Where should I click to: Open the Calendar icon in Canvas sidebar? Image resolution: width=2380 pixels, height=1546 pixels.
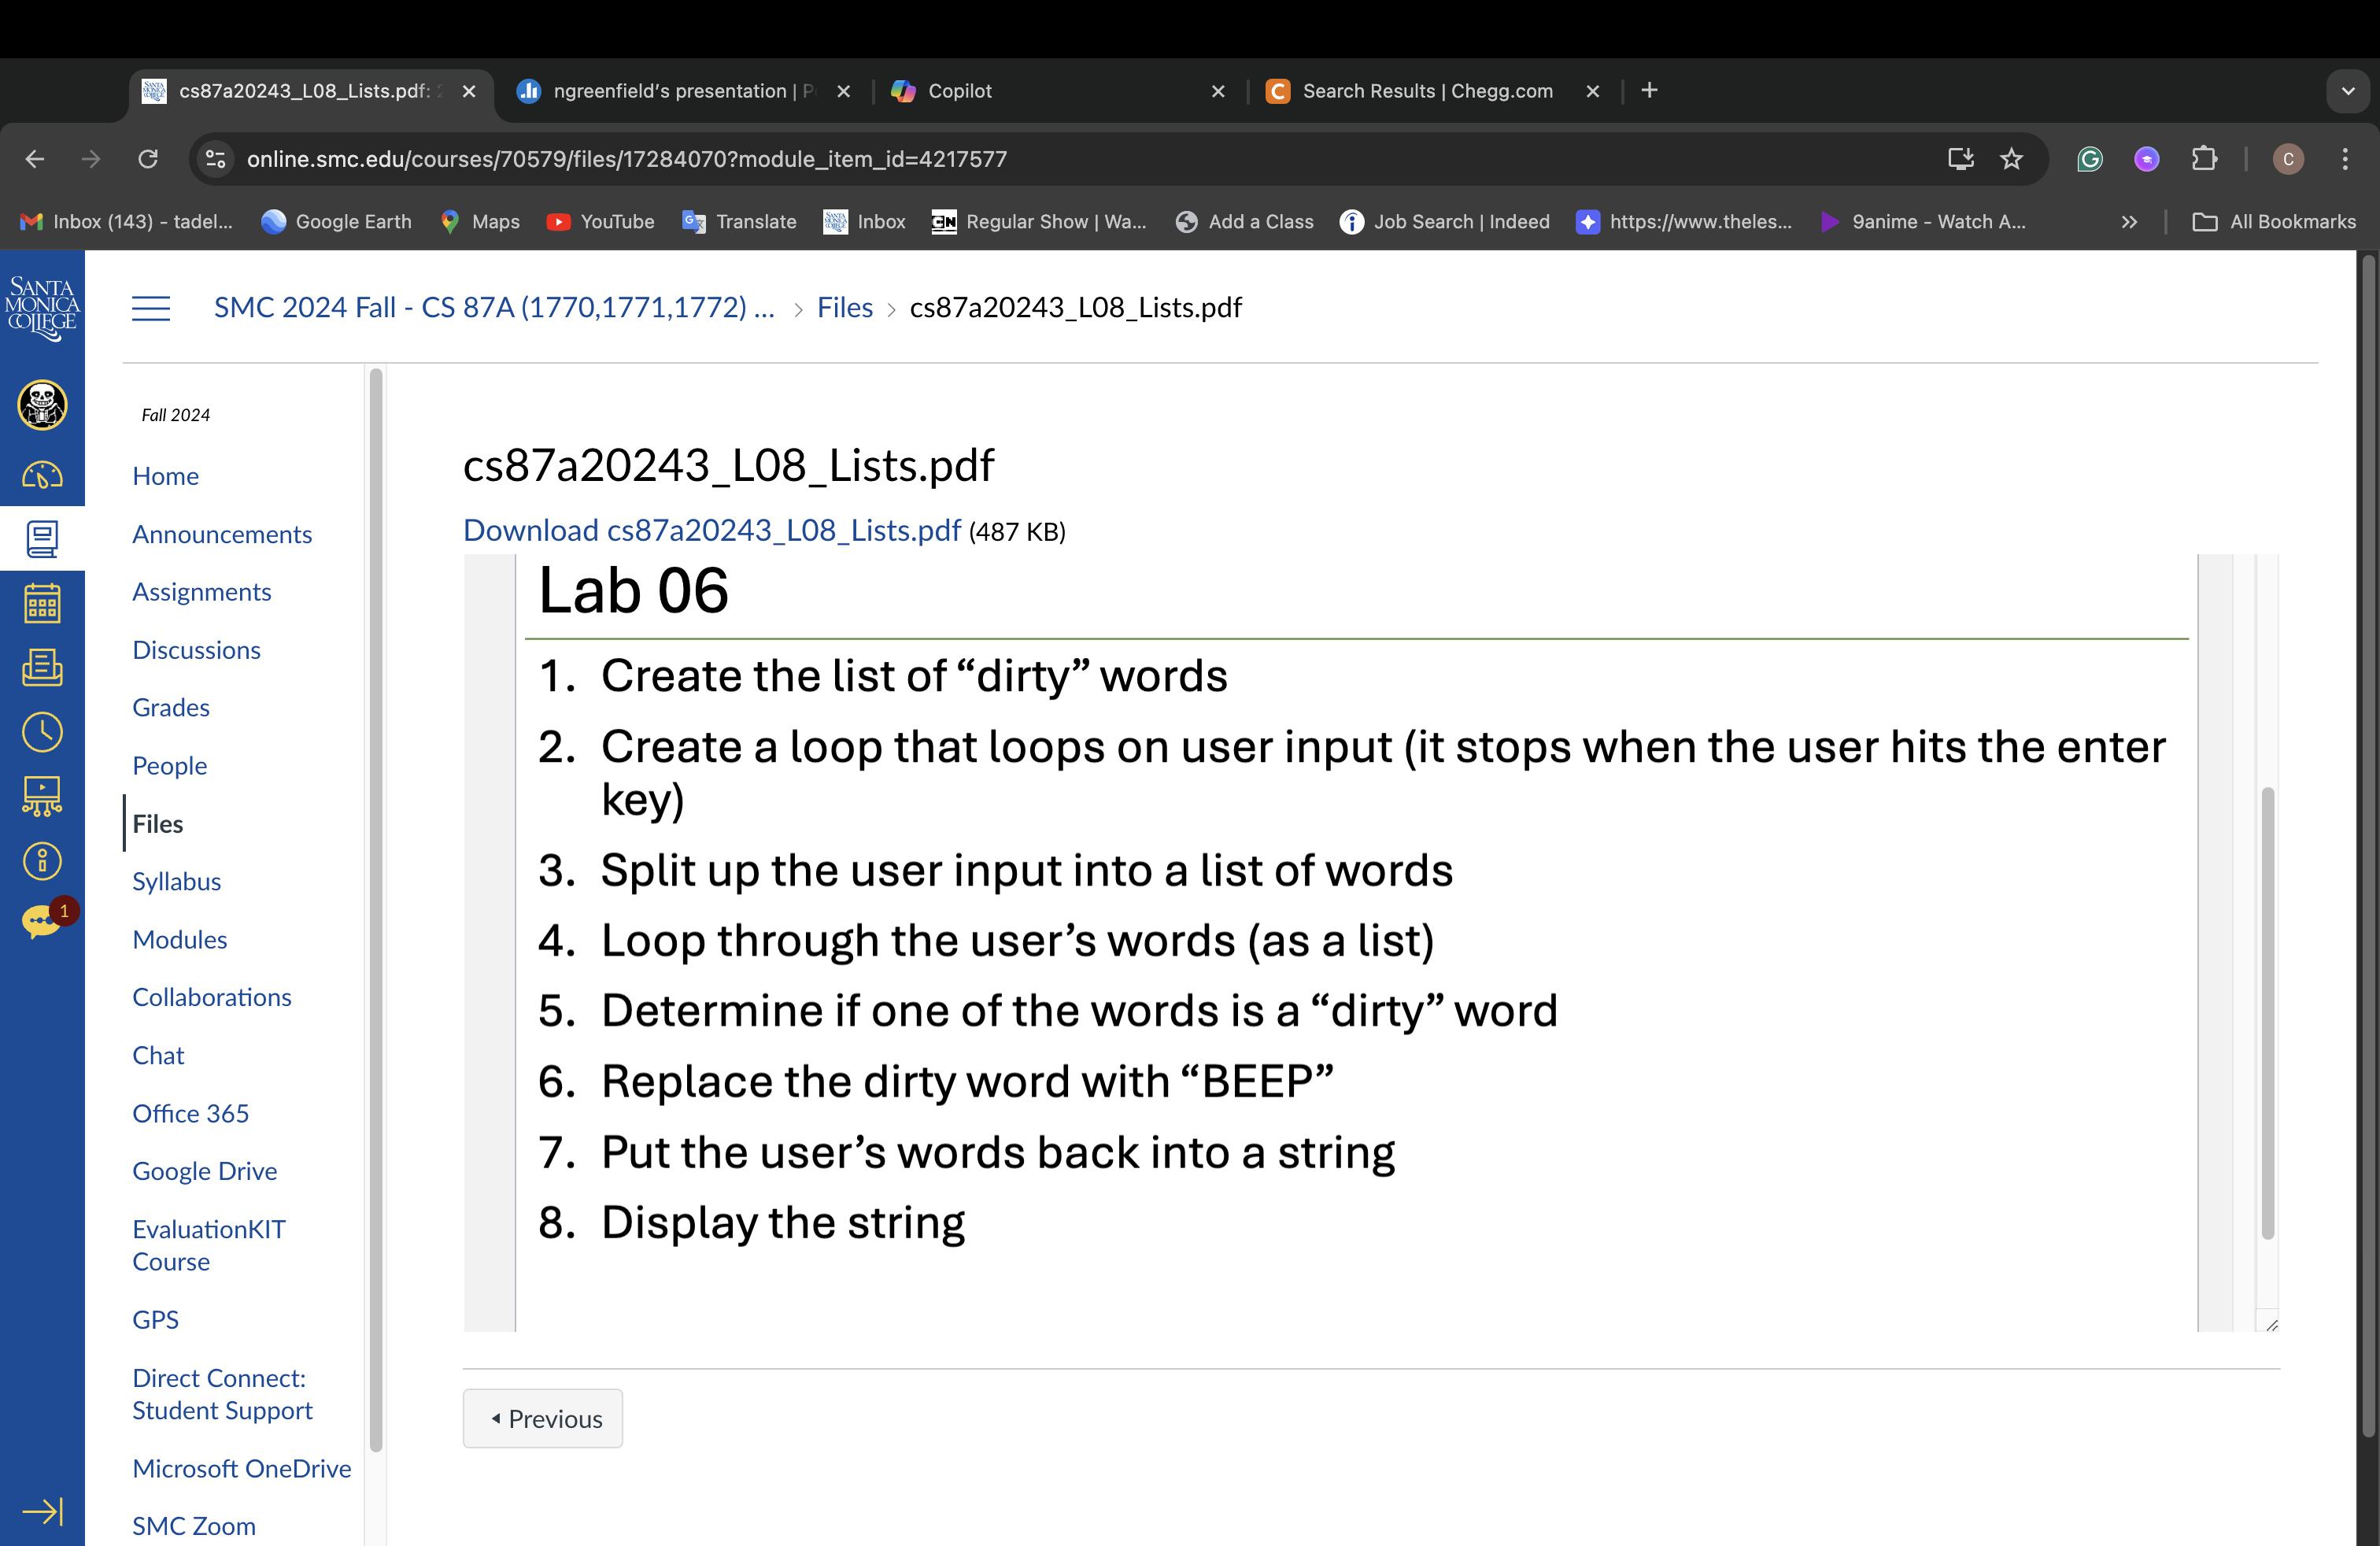coord(42,602)
